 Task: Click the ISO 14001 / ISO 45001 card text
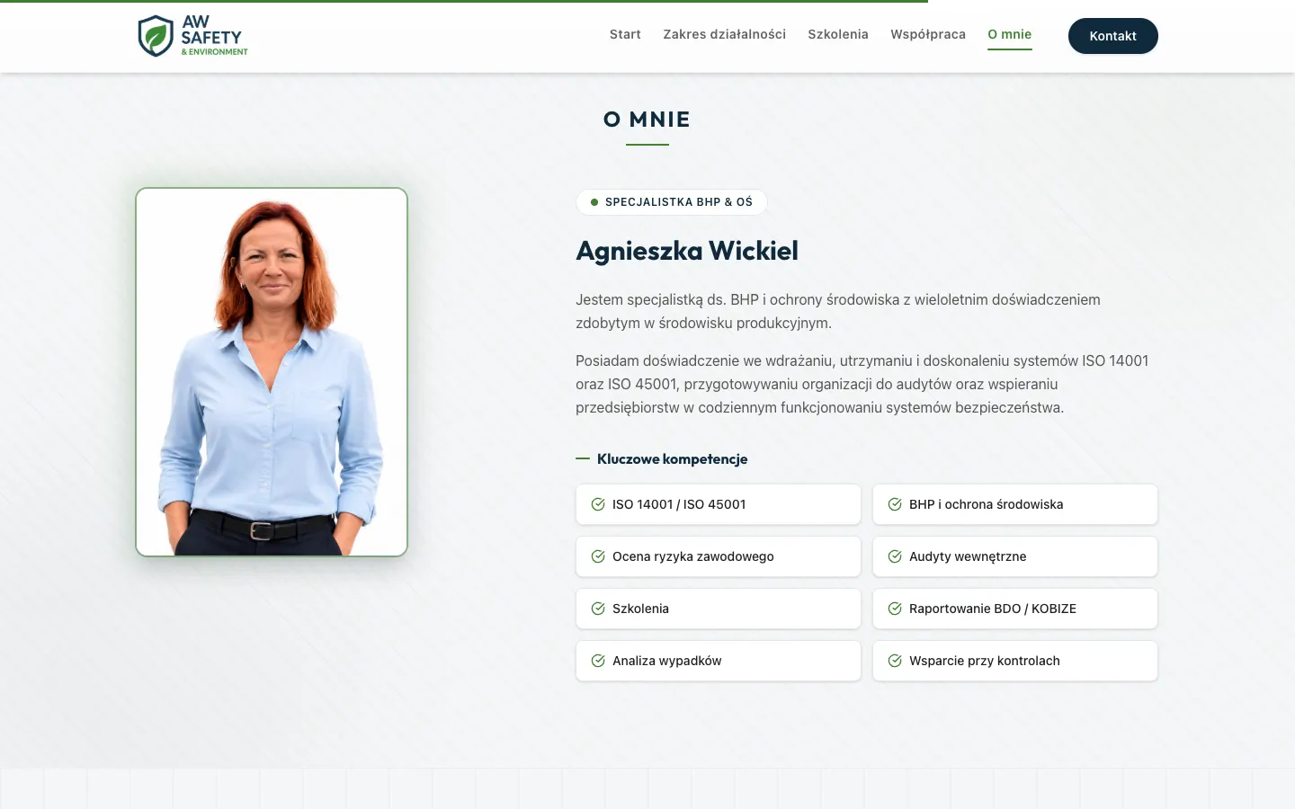pyautogui.click(x=679, y=504)
